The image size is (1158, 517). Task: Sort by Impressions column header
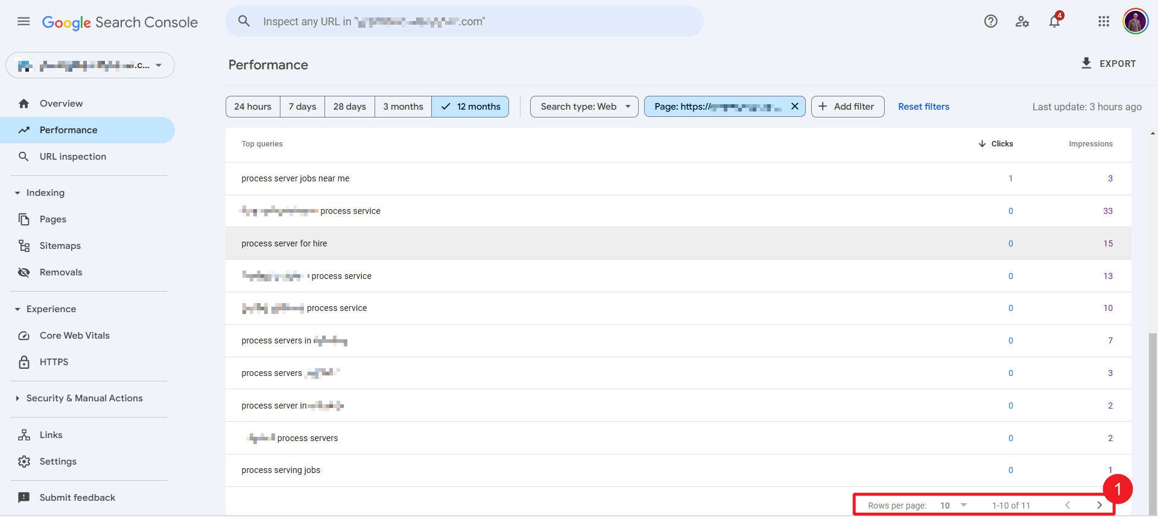coord(1090,143)
